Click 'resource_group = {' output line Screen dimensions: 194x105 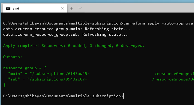(x=25, y=68)
